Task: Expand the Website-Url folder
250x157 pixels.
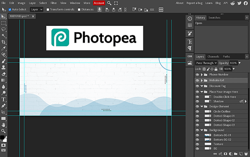Action: click(202, 81)
